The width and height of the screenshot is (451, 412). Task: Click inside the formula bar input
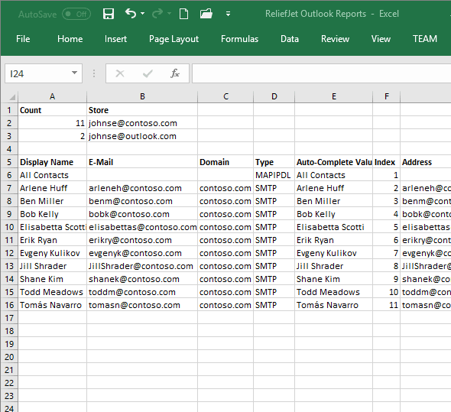[321, 73]
